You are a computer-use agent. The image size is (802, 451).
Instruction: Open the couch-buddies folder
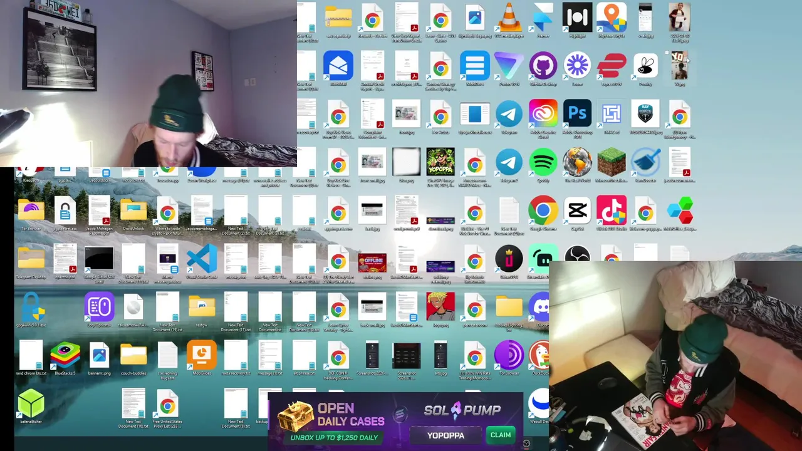pyautogui.click(x=133, y=356)
